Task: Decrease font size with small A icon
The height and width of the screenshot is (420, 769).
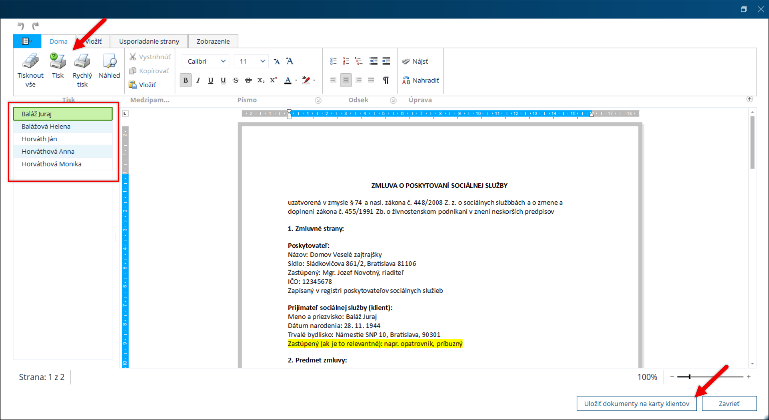Action: click(x=277, y=61)
